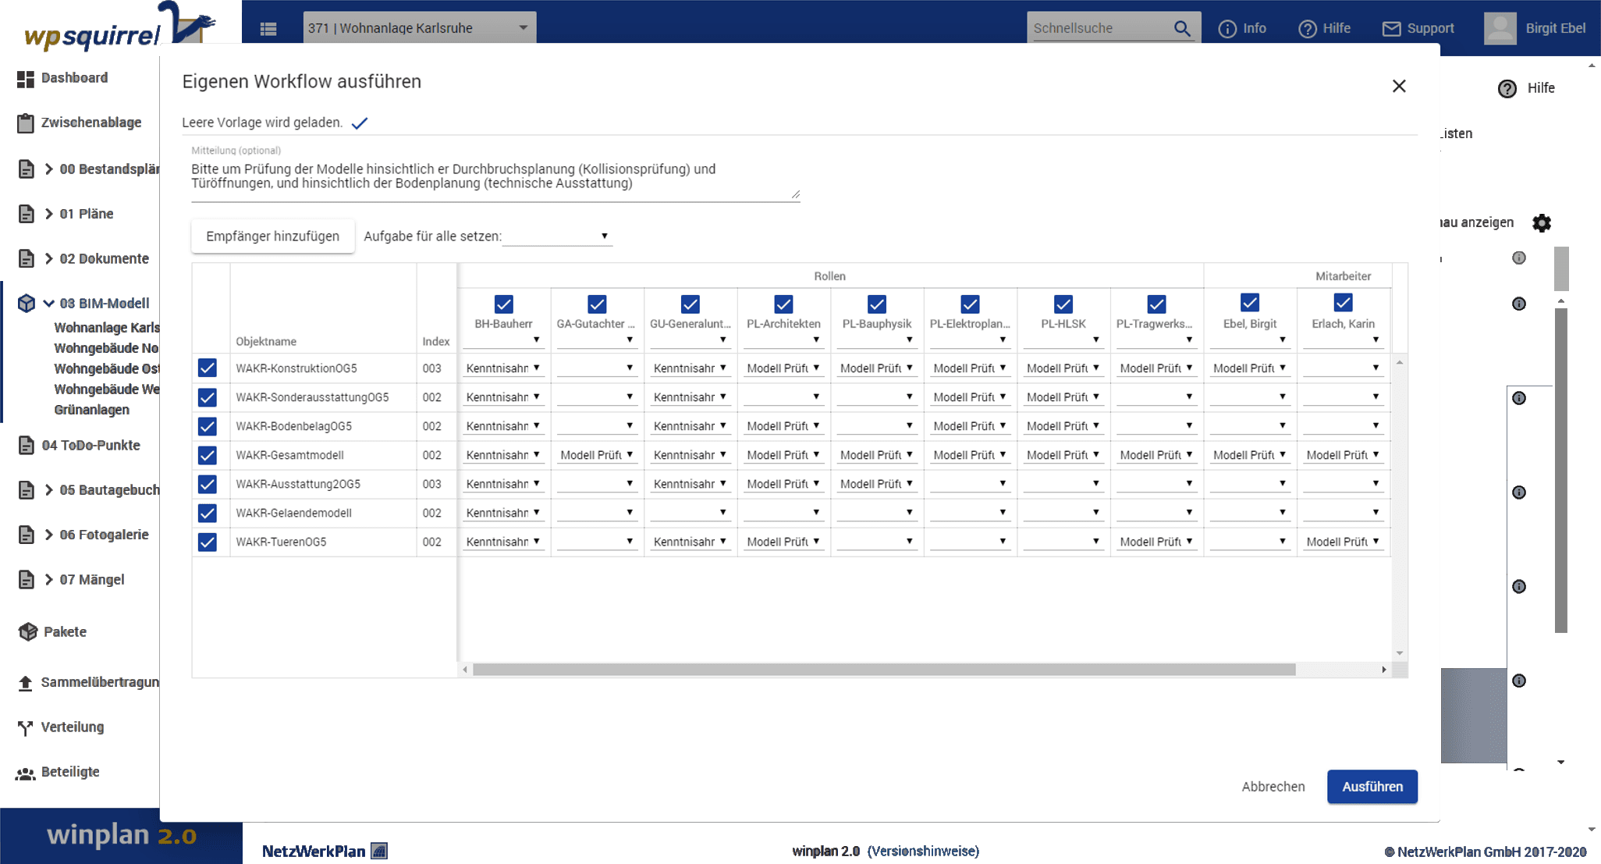
Task: Toggle the BH-Bauherr column checkbox
Action: [504, 304]
